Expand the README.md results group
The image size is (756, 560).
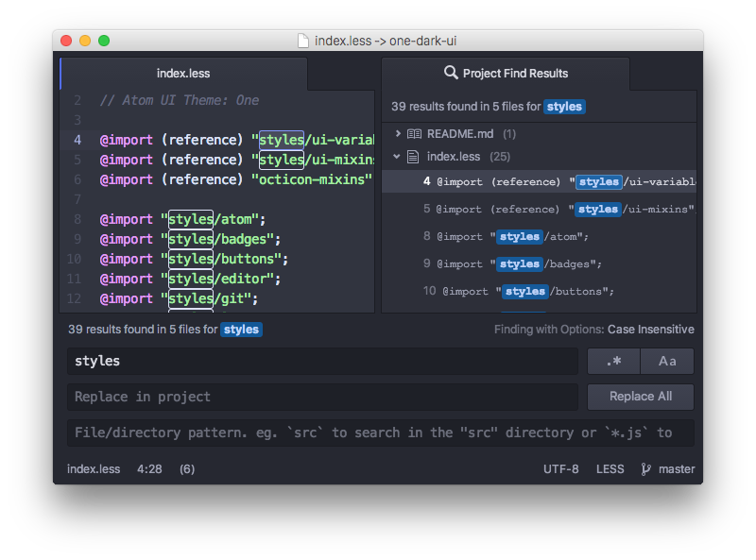(398, 134)
